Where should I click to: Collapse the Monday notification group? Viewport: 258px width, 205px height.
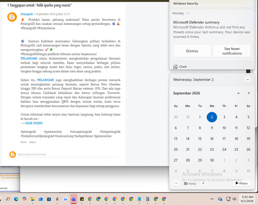point(188,13)
